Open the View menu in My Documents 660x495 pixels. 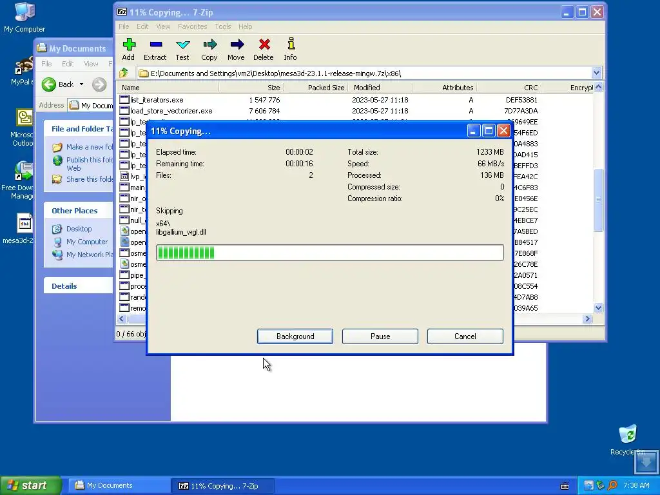click(91, 64)
